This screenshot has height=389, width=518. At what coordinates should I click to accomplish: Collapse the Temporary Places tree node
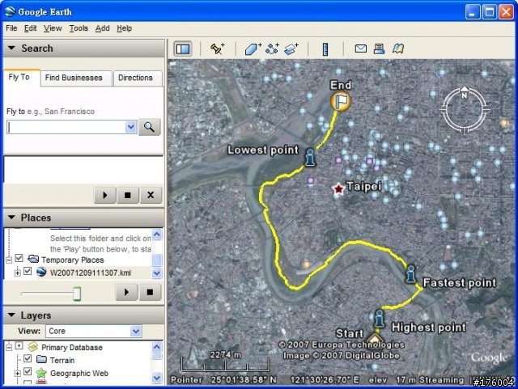[9, 260]
